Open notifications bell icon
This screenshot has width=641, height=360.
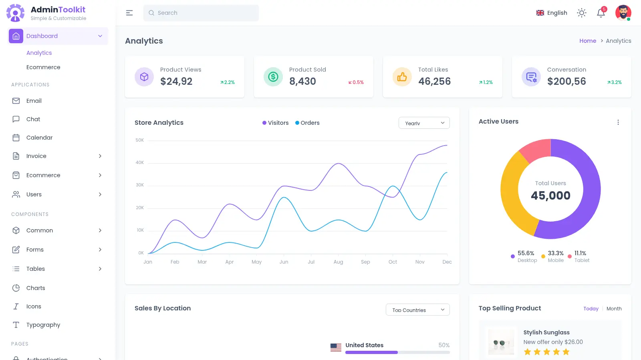tap(601, 13)
